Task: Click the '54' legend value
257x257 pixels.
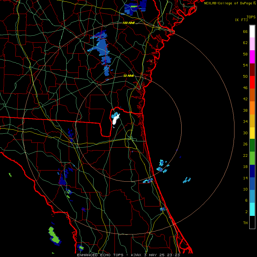Action: 245,65
